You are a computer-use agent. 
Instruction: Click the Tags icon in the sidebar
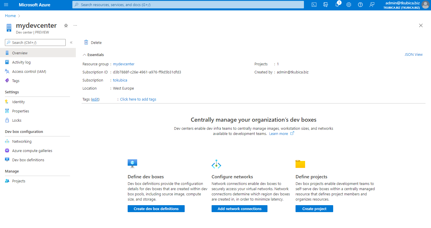(7, 81)
